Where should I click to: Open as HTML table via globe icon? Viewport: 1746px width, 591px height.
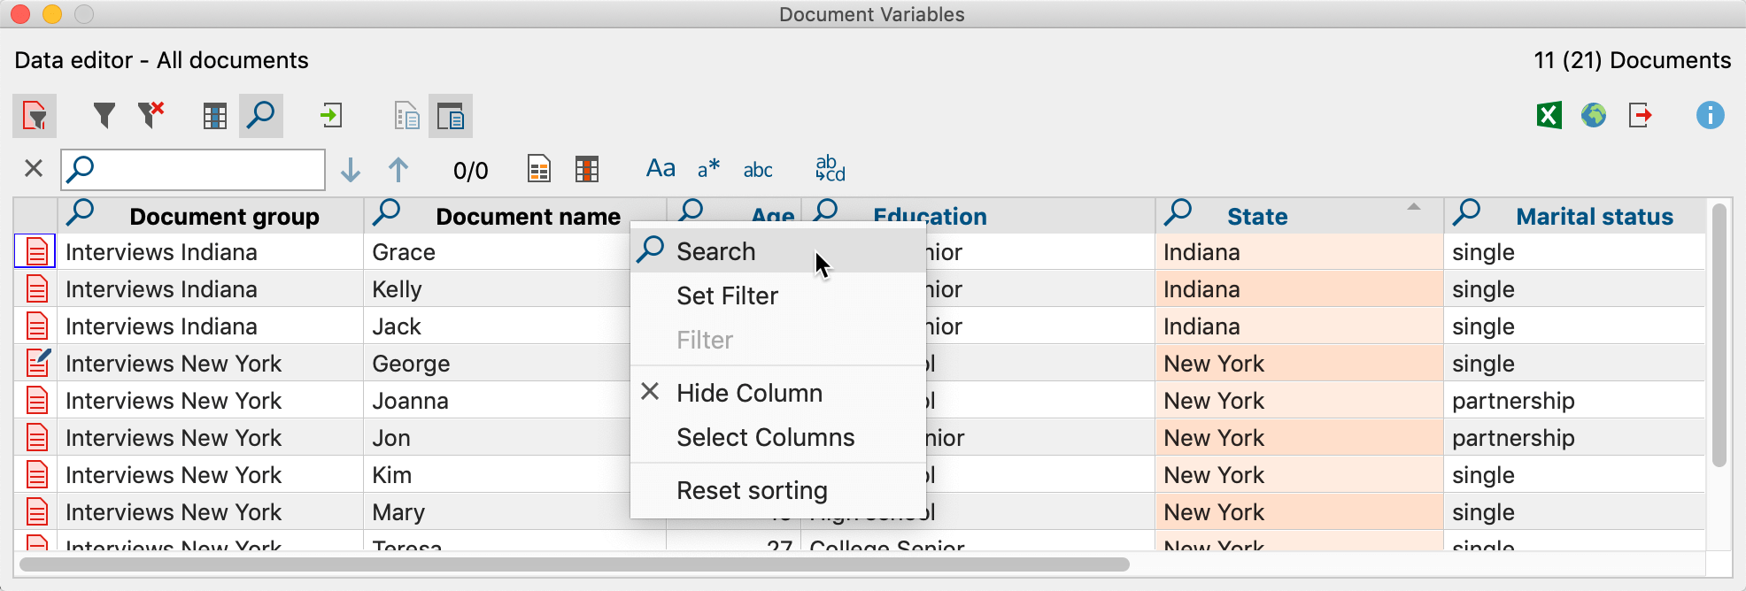click(x=1594, y=116)
